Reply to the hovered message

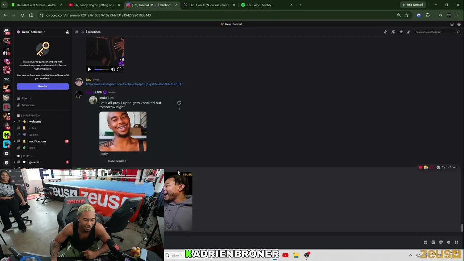tap(444, 167)
